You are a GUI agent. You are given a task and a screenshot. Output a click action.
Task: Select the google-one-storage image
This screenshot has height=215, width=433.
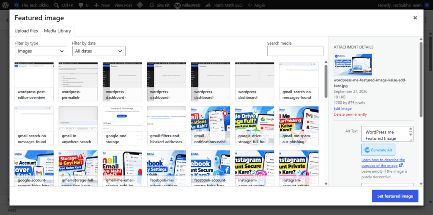122,126
